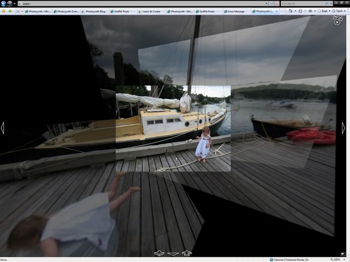
Task: Open the 'Photosynth Blog' tab
Action: tap(95, 12)
